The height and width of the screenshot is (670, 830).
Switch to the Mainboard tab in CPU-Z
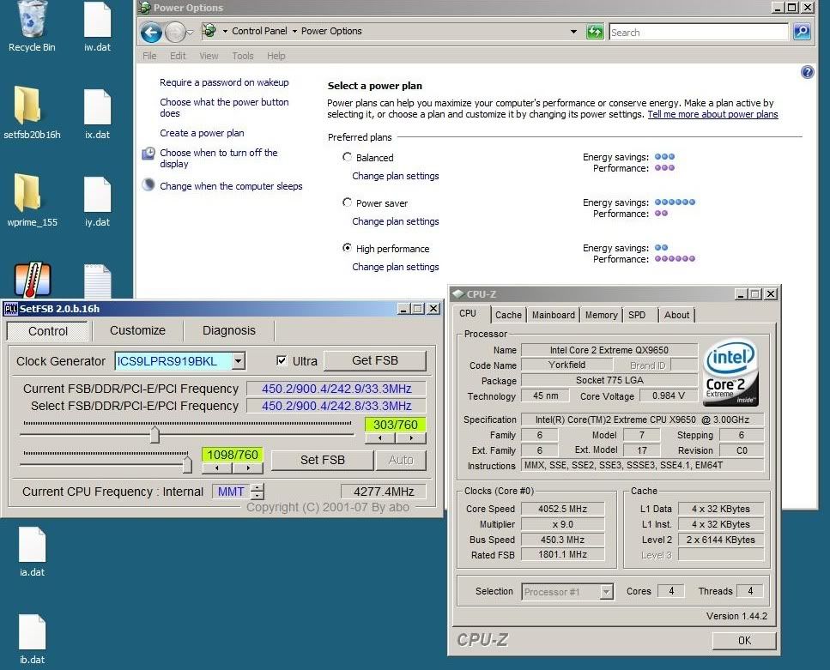553,315
